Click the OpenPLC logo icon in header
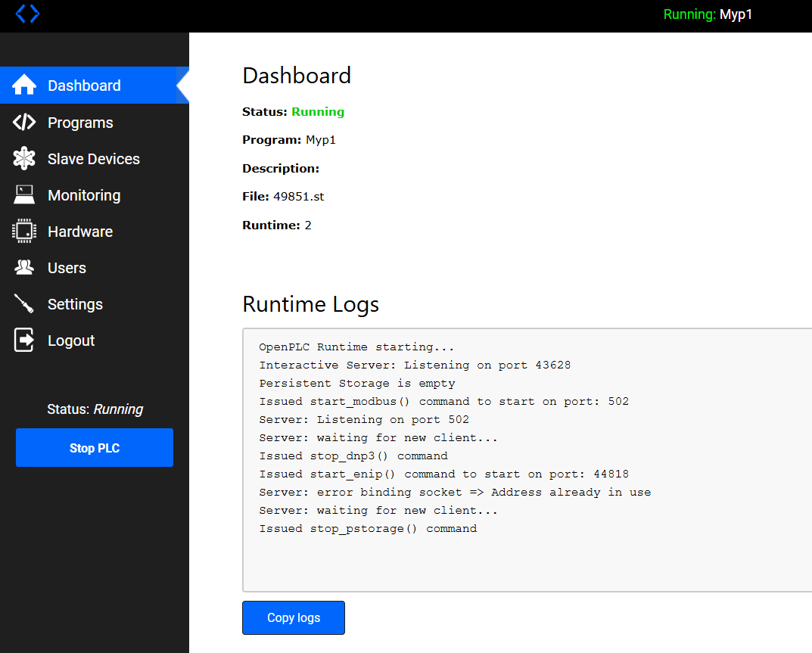The width and height of the screenshot is (812, 653). [x=27, y=14]
